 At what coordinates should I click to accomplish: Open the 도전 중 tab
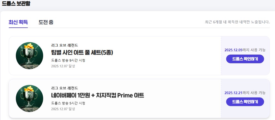pyautogui.click(x=46, y=22)
